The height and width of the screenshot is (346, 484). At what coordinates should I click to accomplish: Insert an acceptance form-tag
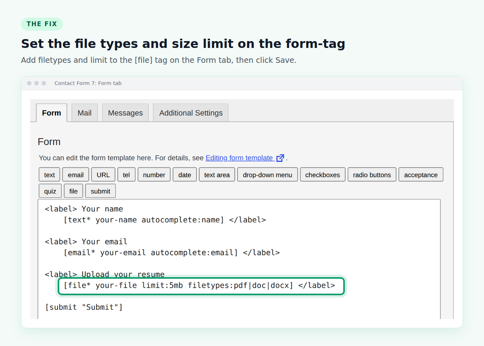tap(421, 175)
